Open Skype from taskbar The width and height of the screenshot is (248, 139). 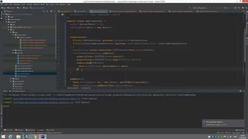[x=27, y=136]
